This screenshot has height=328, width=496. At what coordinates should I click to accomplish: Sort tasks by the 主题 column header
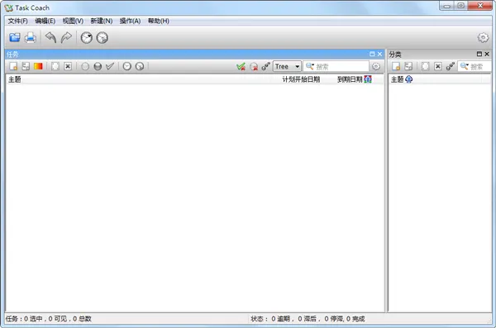[x=15, y=79]
